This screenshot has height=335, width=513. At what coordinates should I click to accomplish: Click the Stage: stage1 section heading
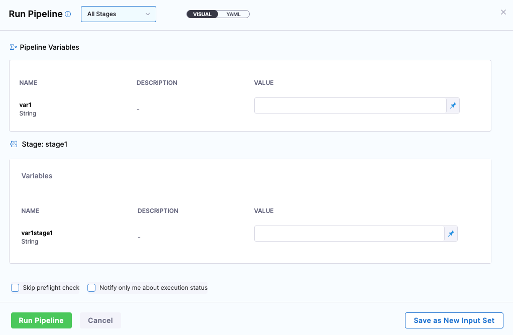pos(45,144)
